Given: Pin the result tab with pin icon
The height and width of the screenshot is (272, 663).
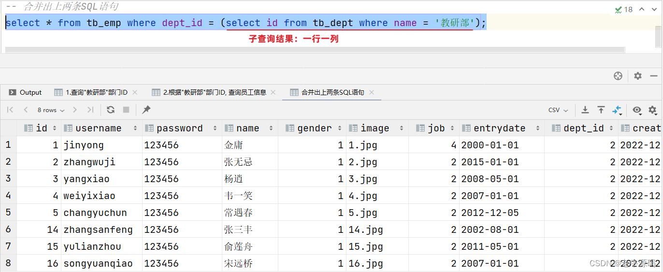Looking at the screenshot, I should click(x=146, y=110).
